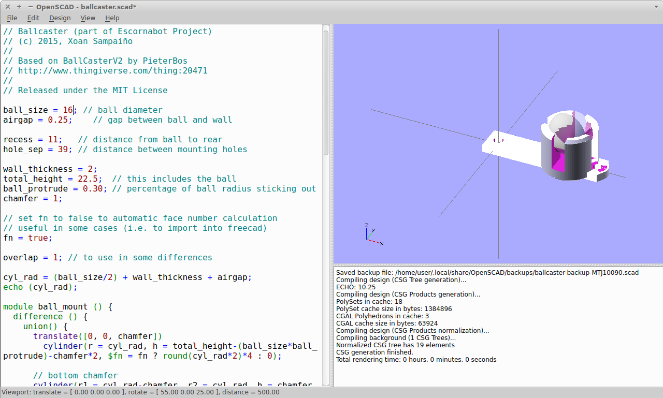Click 'CGAL cache size in bytes: 63924' line
This screenshot has height=398, width=663.
pyautogui.click(x=386, y=323)
